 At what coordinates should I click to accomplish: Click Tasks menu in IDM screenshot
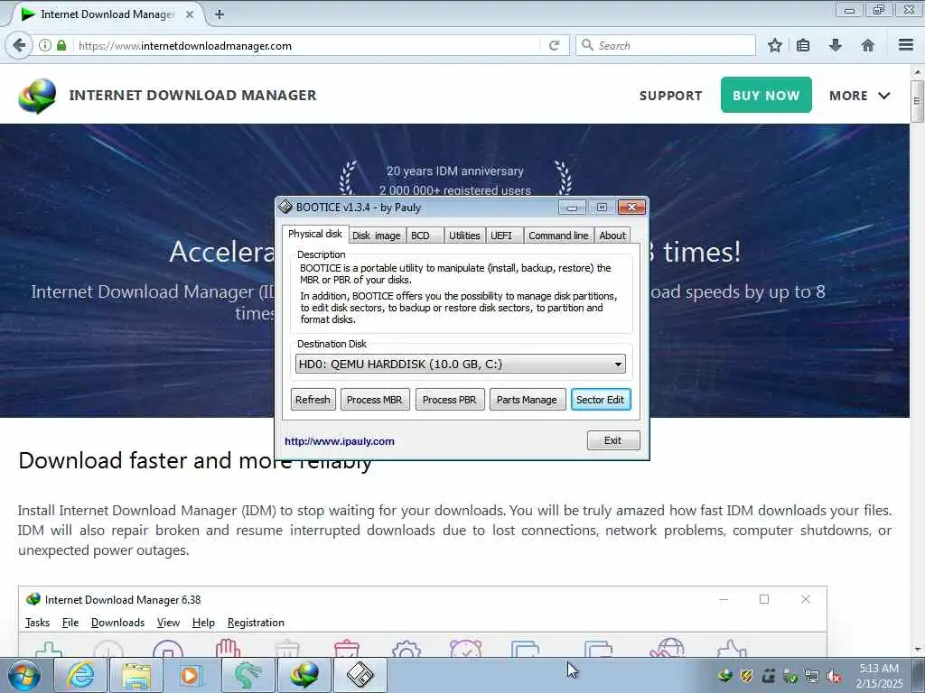(x=38, y=623)
